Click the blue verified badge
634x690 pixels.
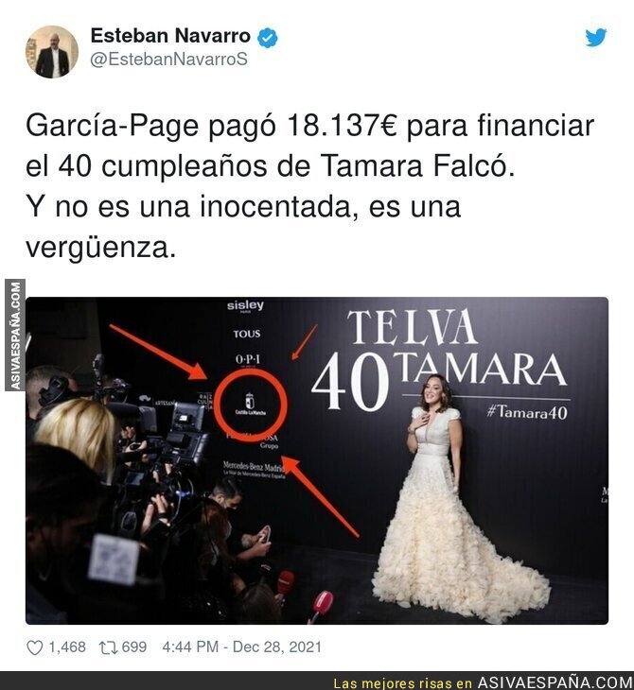[x=268, y=38]
